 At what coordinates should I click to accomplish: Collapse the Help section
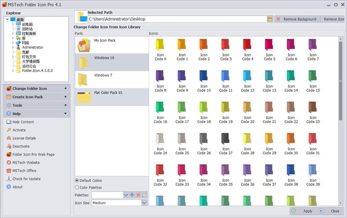pyautogui.click(x=37, y=114)
